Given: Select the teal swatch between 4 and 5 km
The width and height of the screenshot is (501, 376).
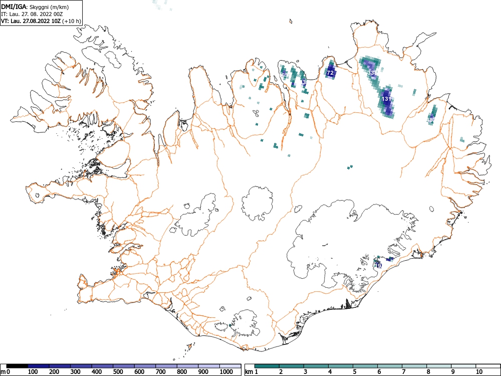Looking at the screenshot, I should 341,366.
